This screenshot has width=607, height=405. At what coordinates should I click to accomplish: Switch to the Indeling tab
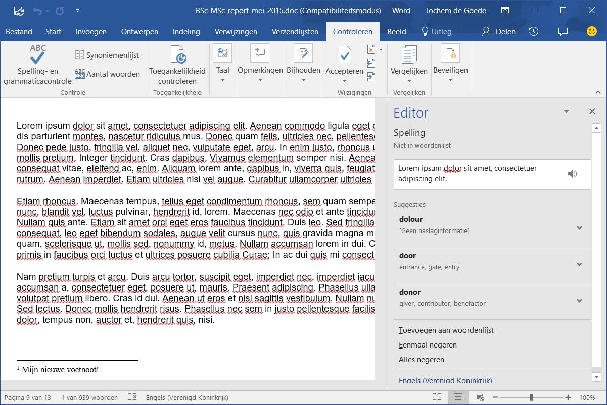(x=186, y=31)
